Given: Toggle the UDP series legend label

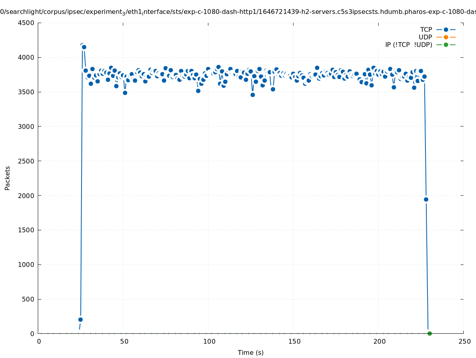Looking at the screenshot, I should coord(425,37).
